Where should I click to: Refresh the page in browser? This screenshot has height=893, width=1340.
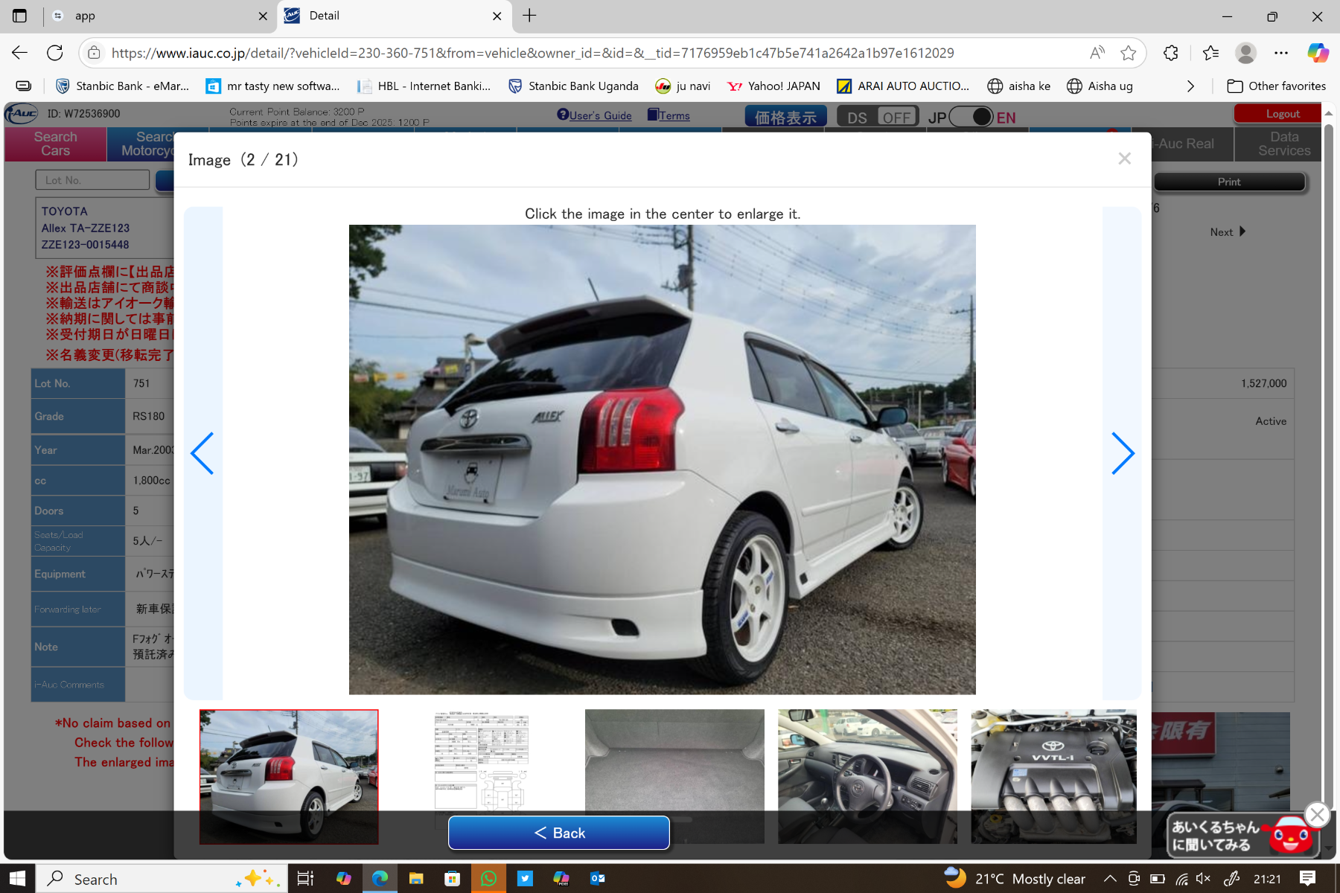[55, 53]
